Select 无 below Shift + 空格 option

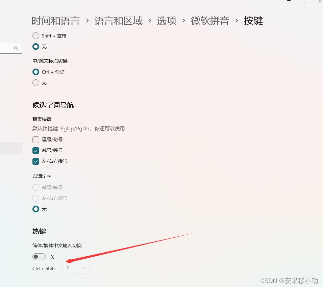click(x=36, y=47)
